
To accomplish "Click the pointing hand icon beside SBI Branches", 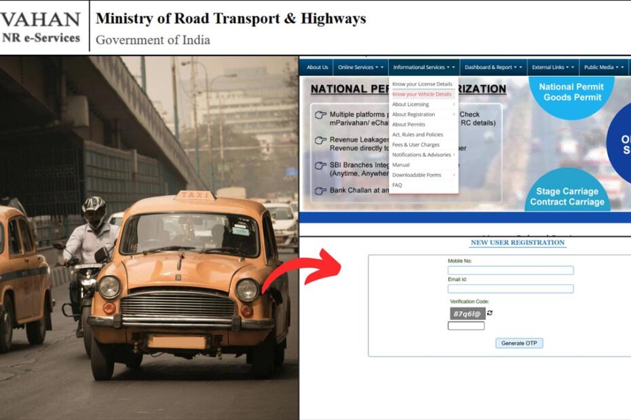I will pyautogui.click(x=320, y=165).
